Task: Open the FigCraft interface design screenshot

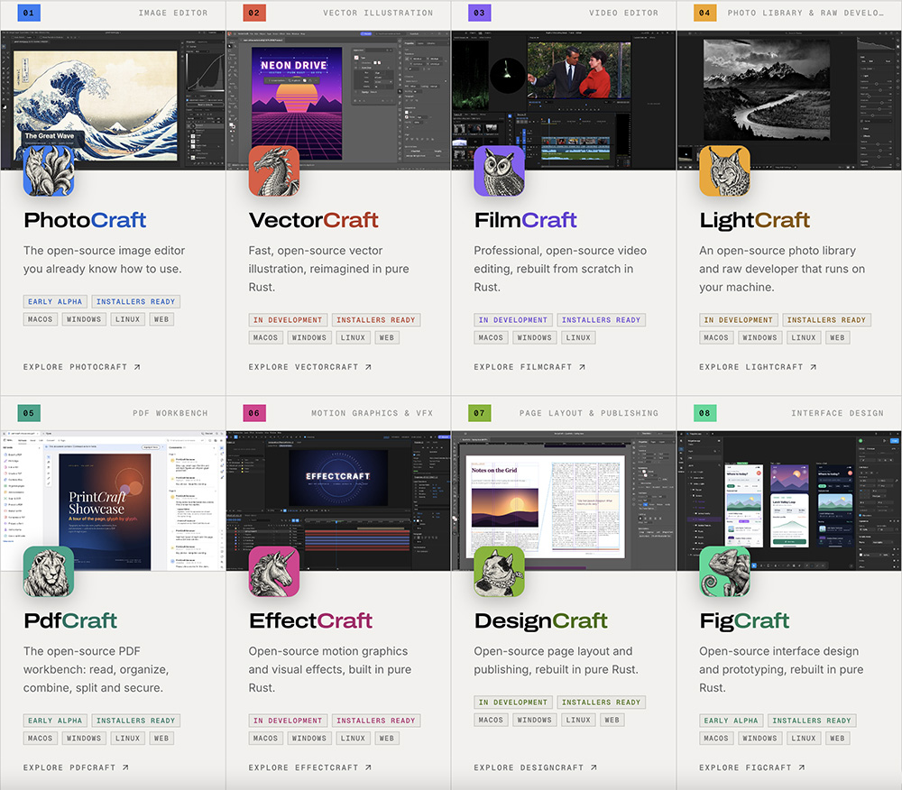Action: click(789, 501)
